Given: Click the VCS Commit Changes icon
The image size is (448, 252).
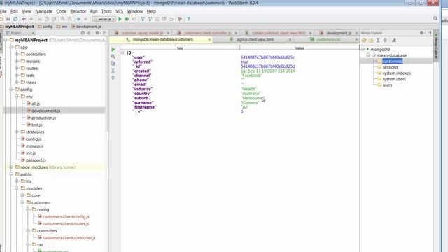Looking at the screenshot, I should pos(150,19).
